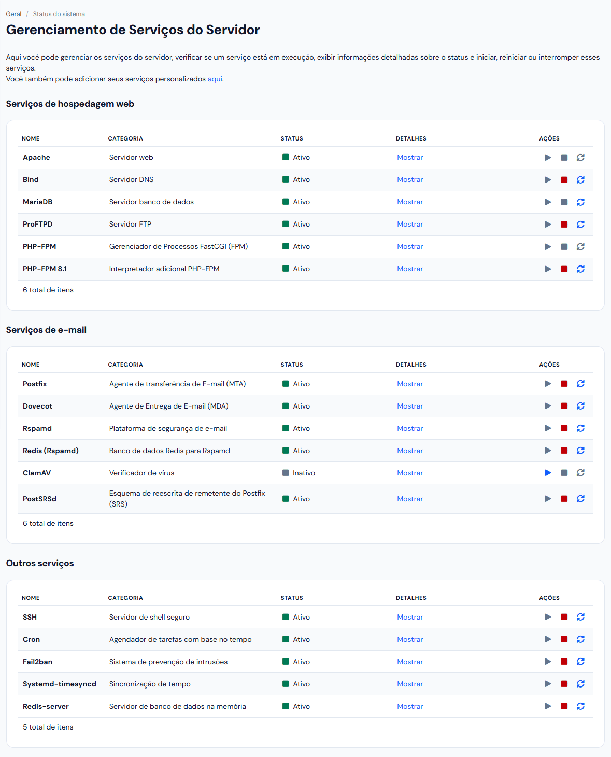Show SSH service details
The height and width of the screenshot is (757, 611).
(410, 617)
